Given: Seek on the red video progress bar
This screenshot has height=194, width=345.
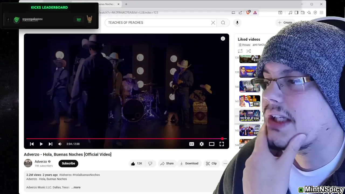Looking at the screenshot, I should point(126,139).
